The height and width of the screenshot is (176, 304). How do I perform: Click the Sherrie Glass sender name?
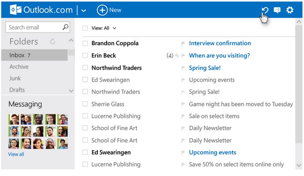click(x=108, y=105)
